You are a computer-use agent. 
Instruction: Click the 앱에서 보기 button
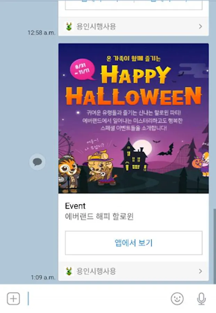pyautogui.click(x=134, y=243)
